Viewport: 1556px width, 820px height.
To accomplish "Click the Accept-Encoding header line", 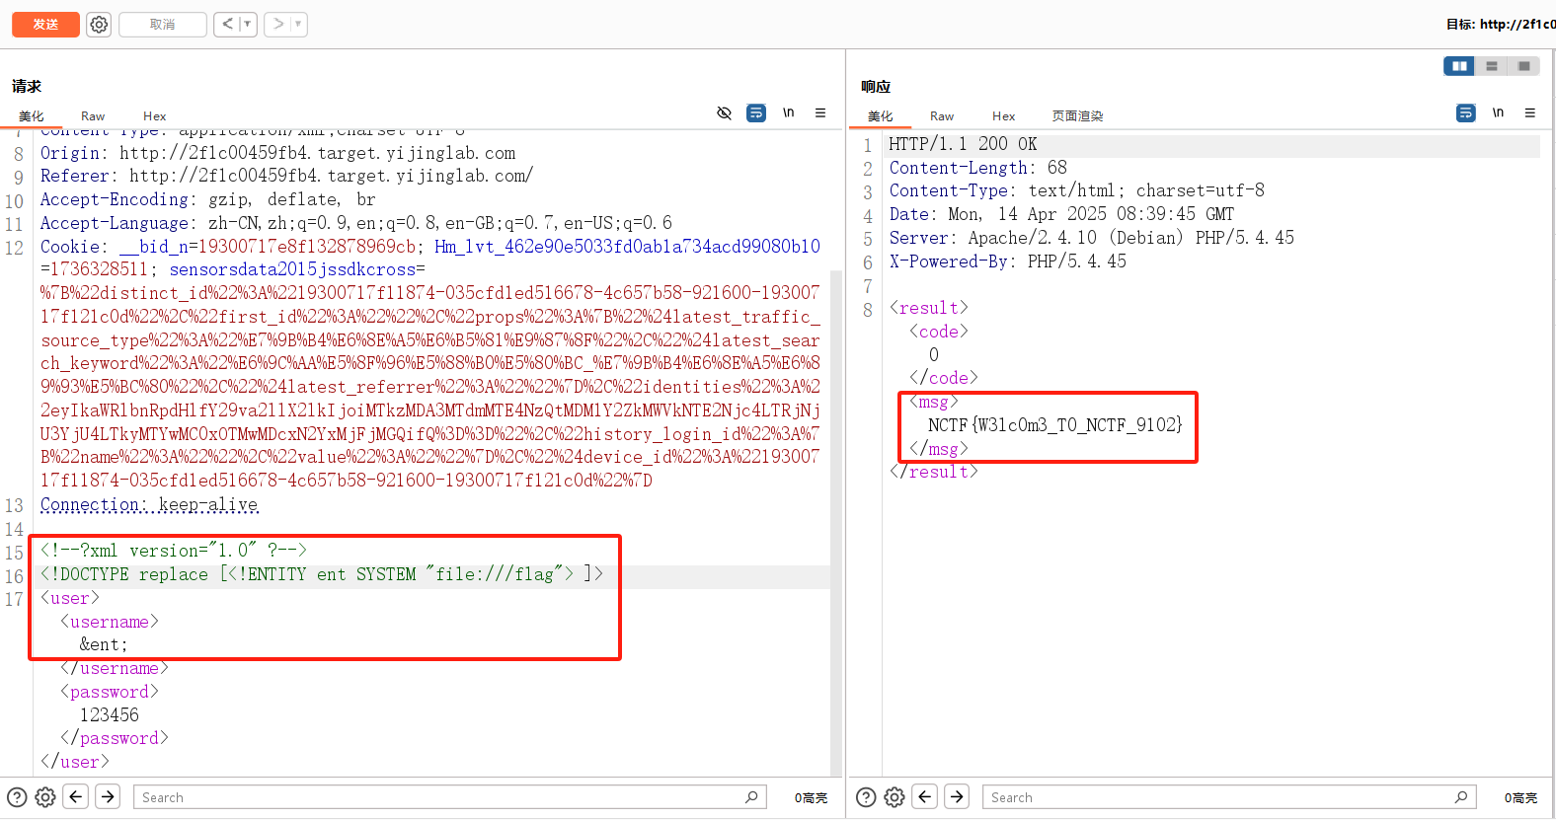I will [x=208, y=199].
